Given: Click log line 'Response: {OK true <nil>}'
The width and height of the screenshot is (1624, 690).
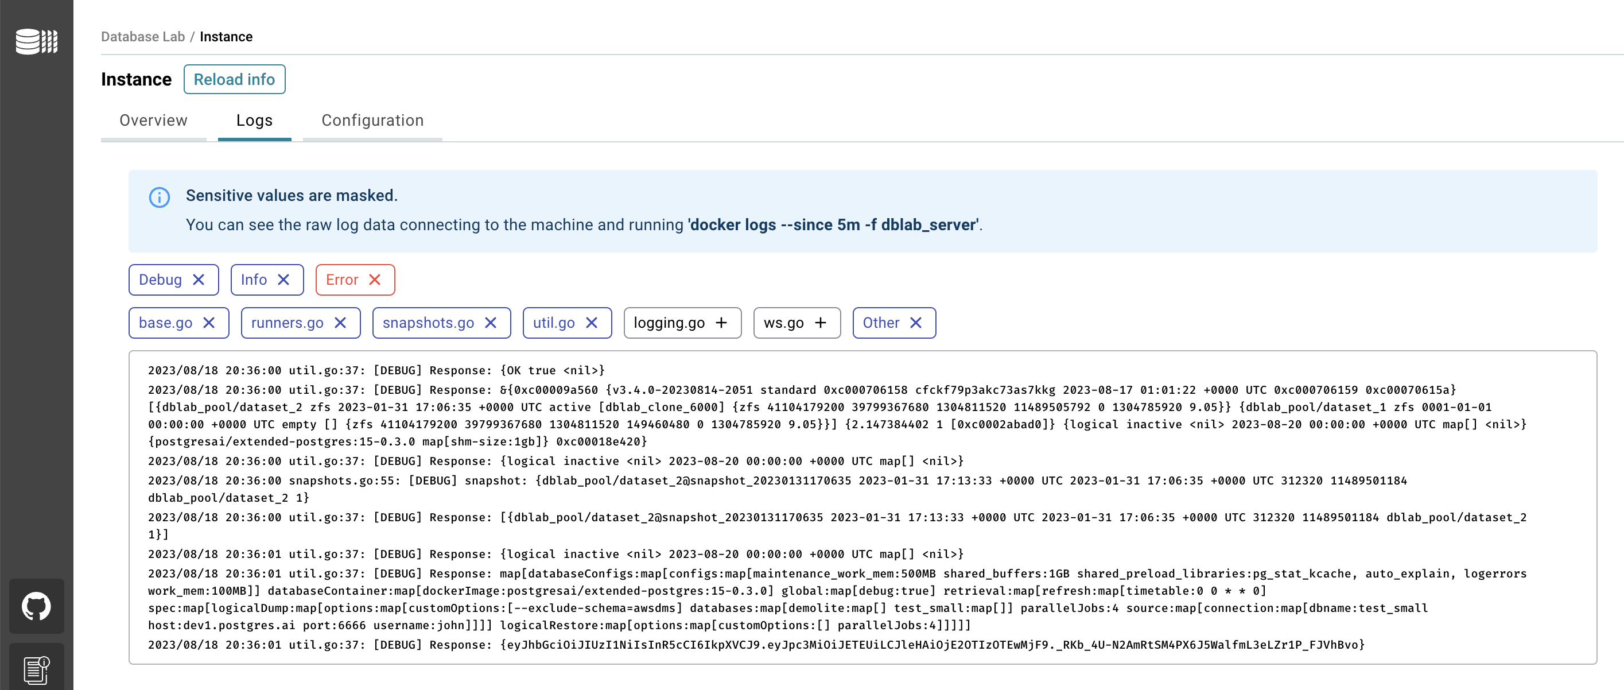Looking at the screenshot, I should coord(376,370).
